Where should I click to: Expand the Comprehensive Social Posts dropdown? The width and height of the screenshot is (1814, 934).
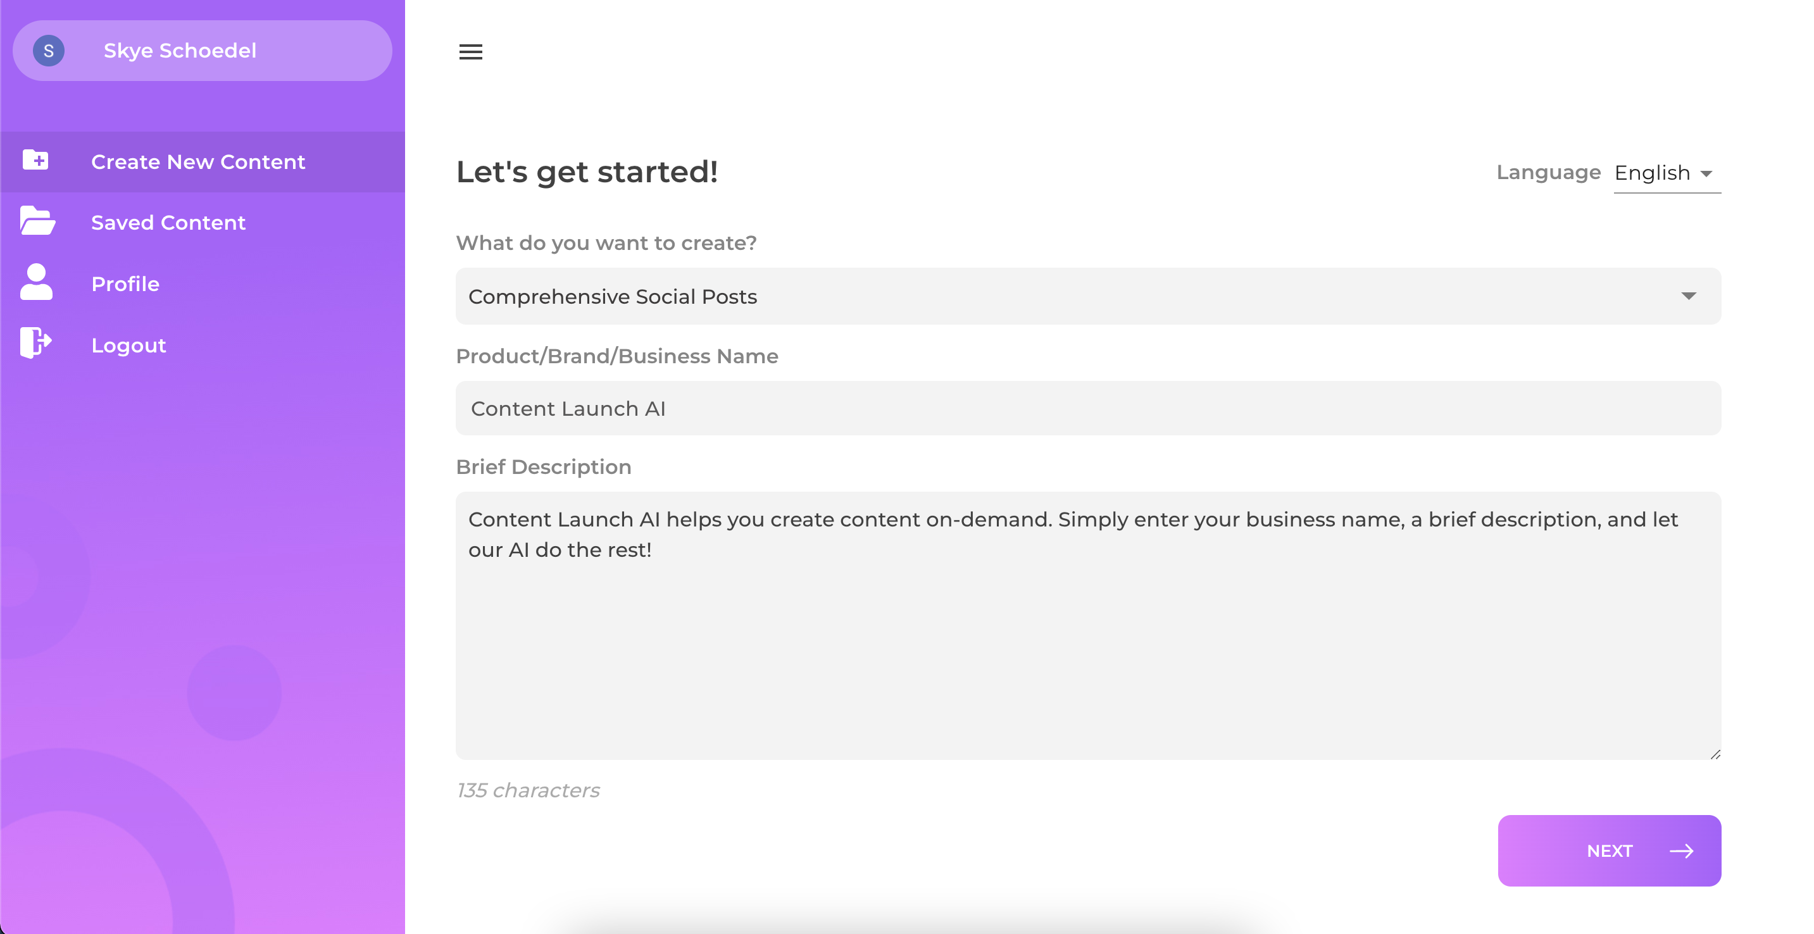pyautogui.click(x=1088, y=296)
